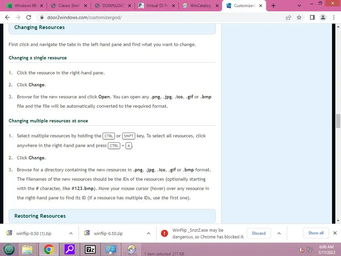
Task: Expand options for winflip-0.50 (1).zip
Action: point(71,233)
